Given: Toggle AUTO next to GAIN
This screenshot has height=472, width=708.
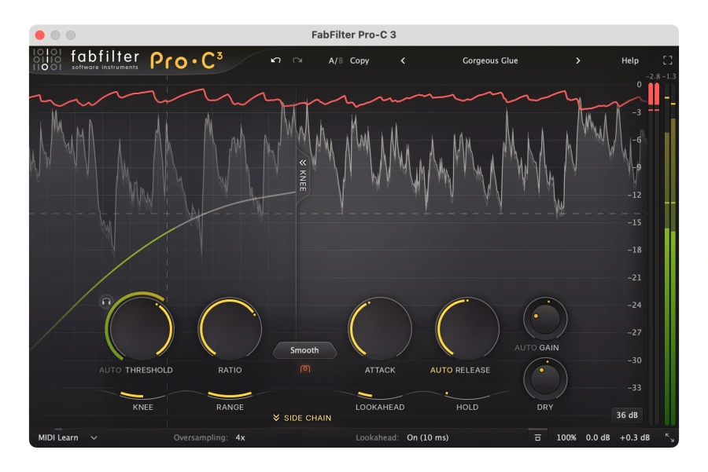Looking at the screenshot, I should point(525,348).
